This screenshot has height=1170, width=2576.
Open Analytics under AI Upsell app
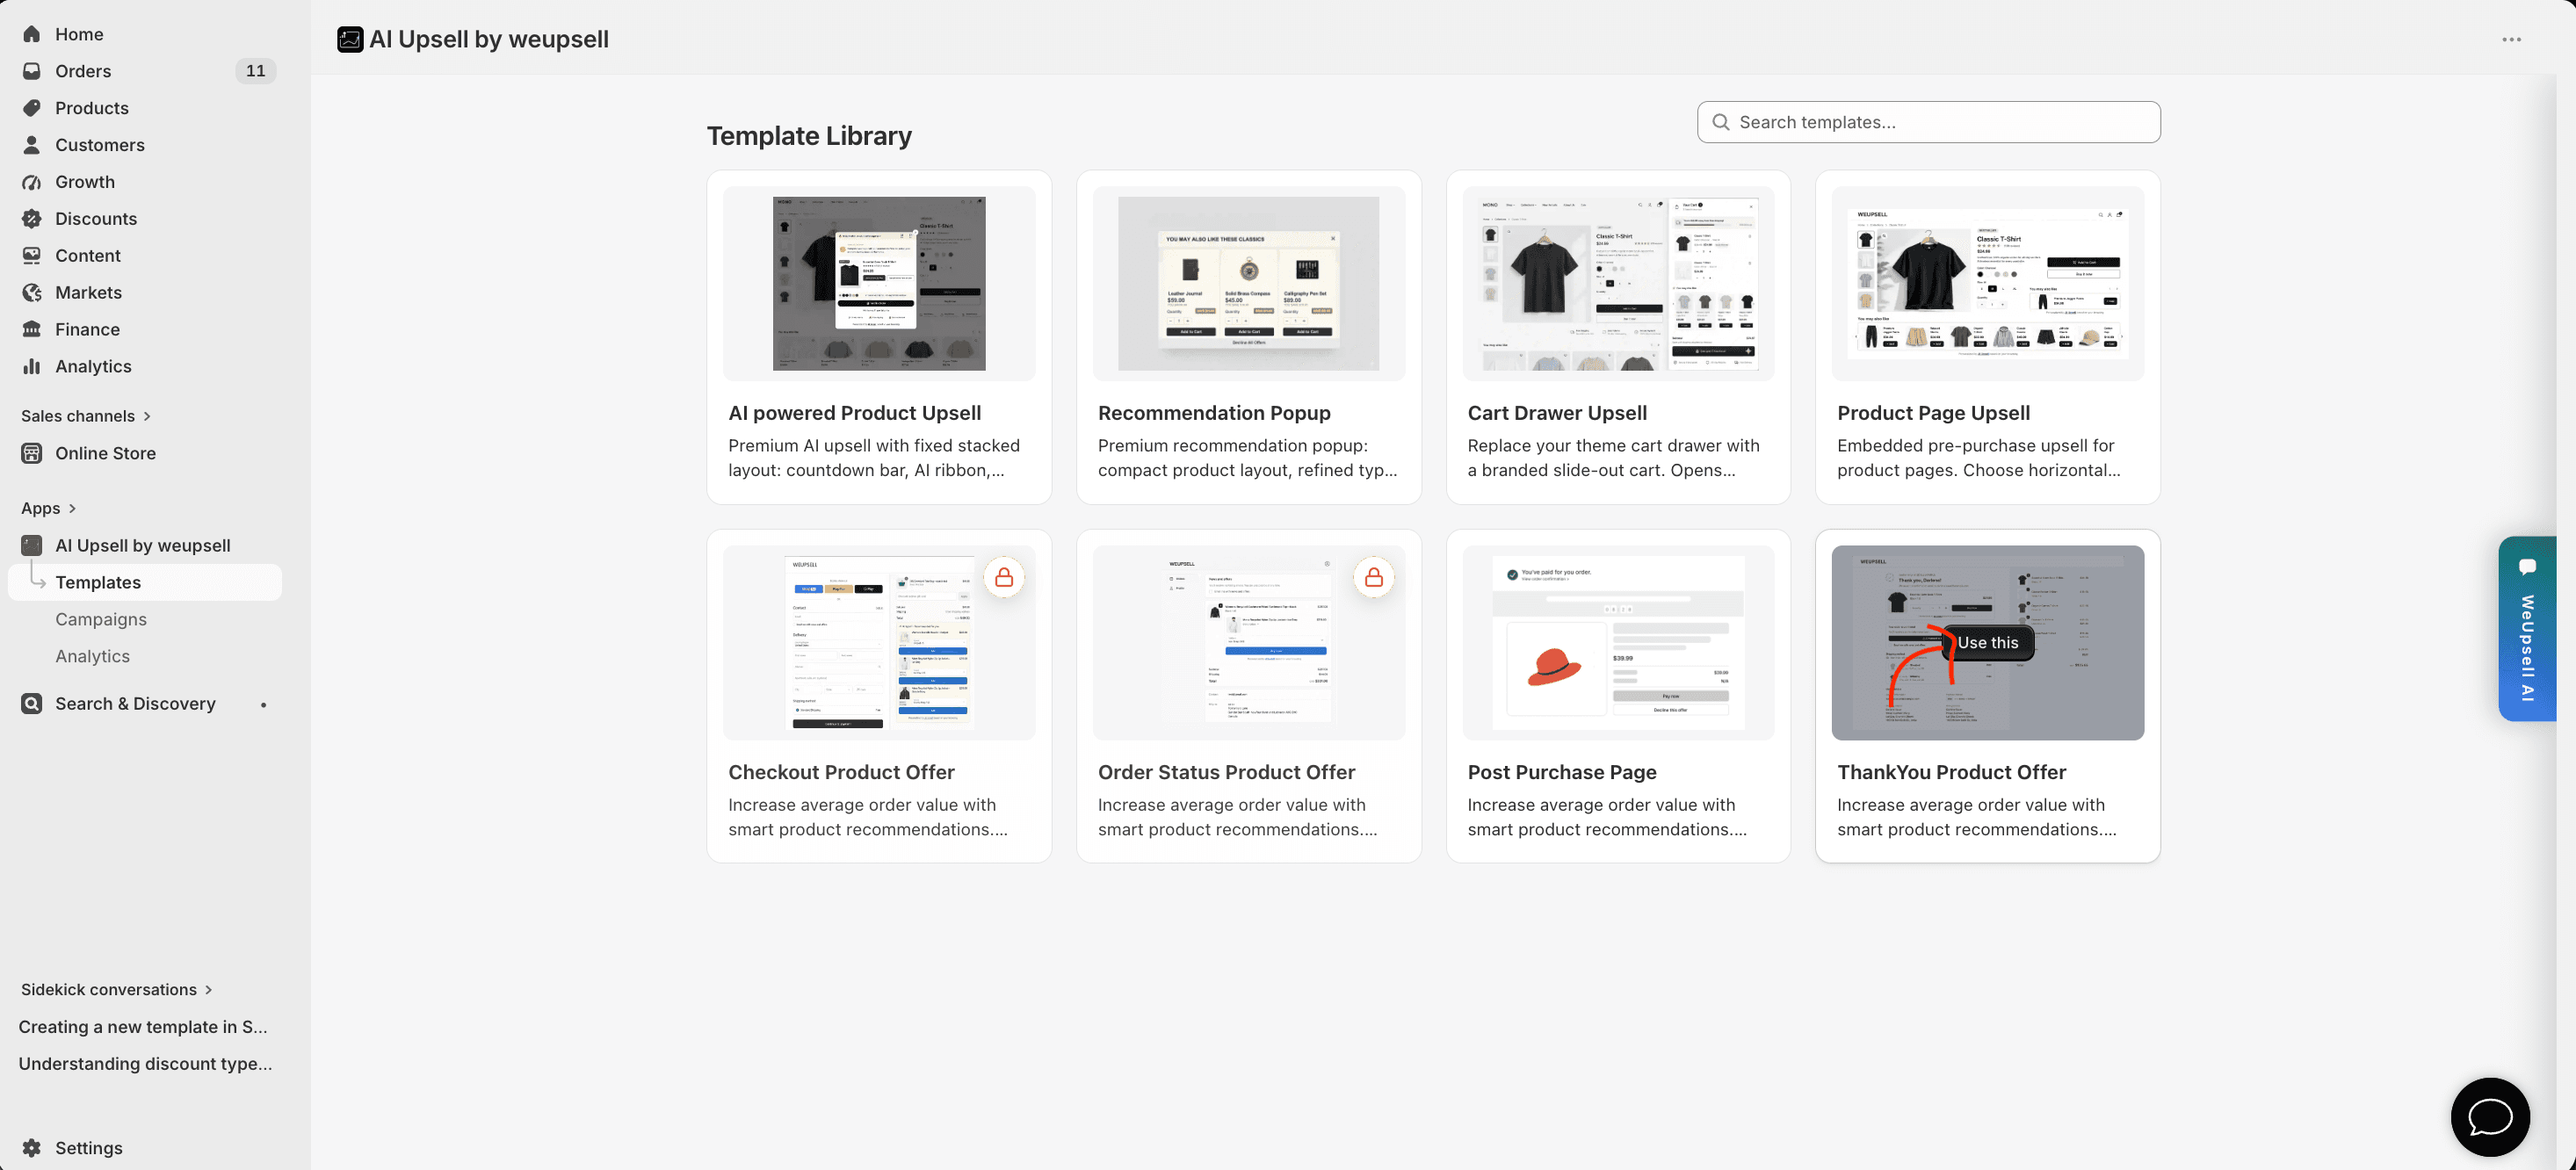(x=93, y=657)
